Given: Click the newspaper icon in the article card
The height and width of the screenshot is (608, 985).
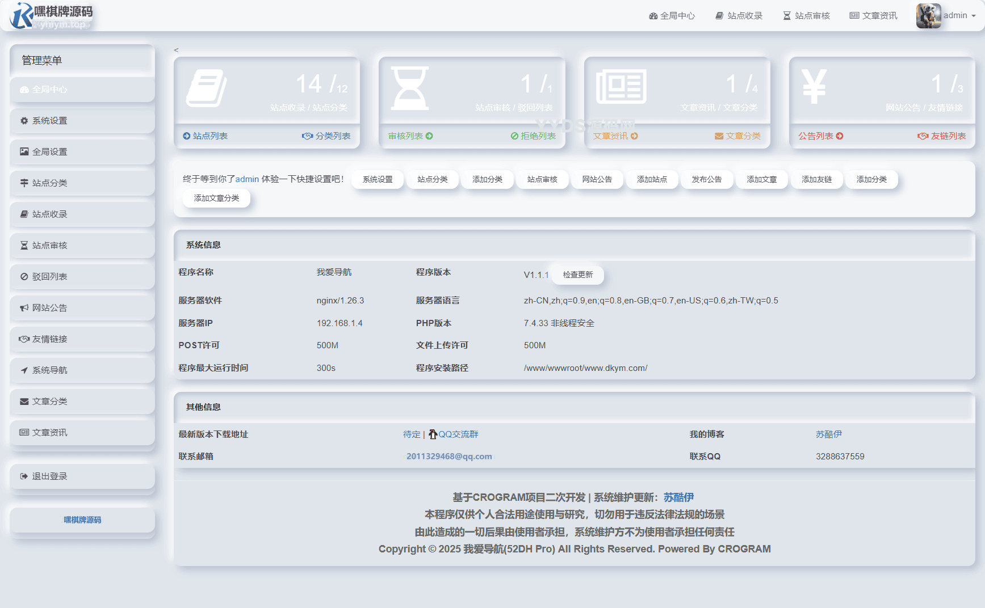Looking at the screenshot, I should [621, 87].
